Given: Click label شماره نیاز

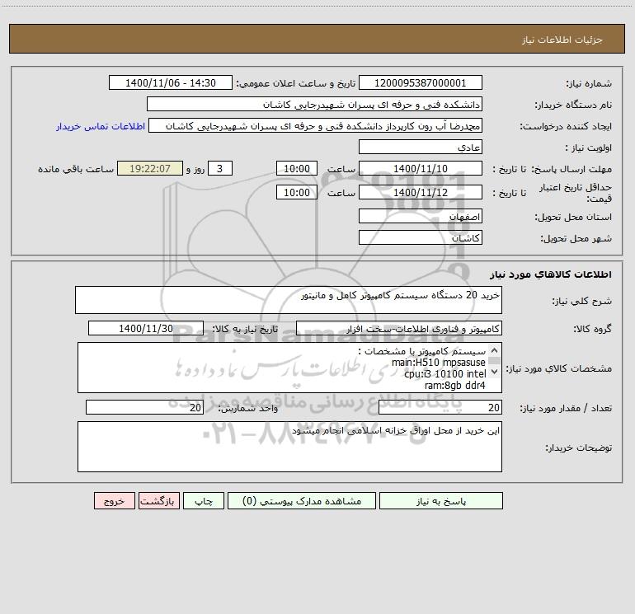Looking at the screenshot, I should click(x=589, y=83).
